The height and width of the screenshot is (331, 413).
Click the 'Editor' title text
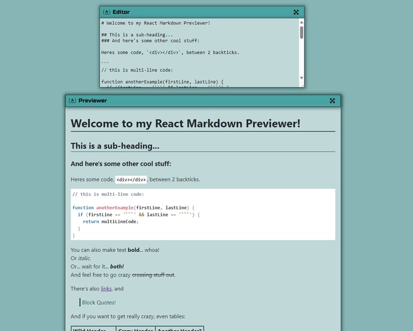(x=121, y=12)
